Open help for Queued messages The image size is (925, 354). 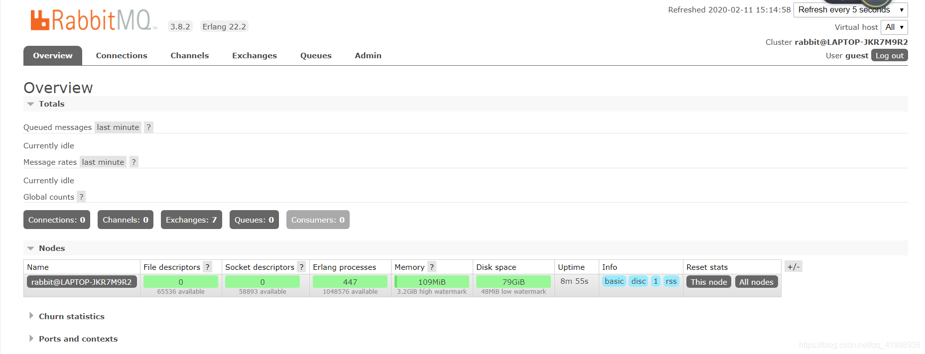[x=148, y=127]
